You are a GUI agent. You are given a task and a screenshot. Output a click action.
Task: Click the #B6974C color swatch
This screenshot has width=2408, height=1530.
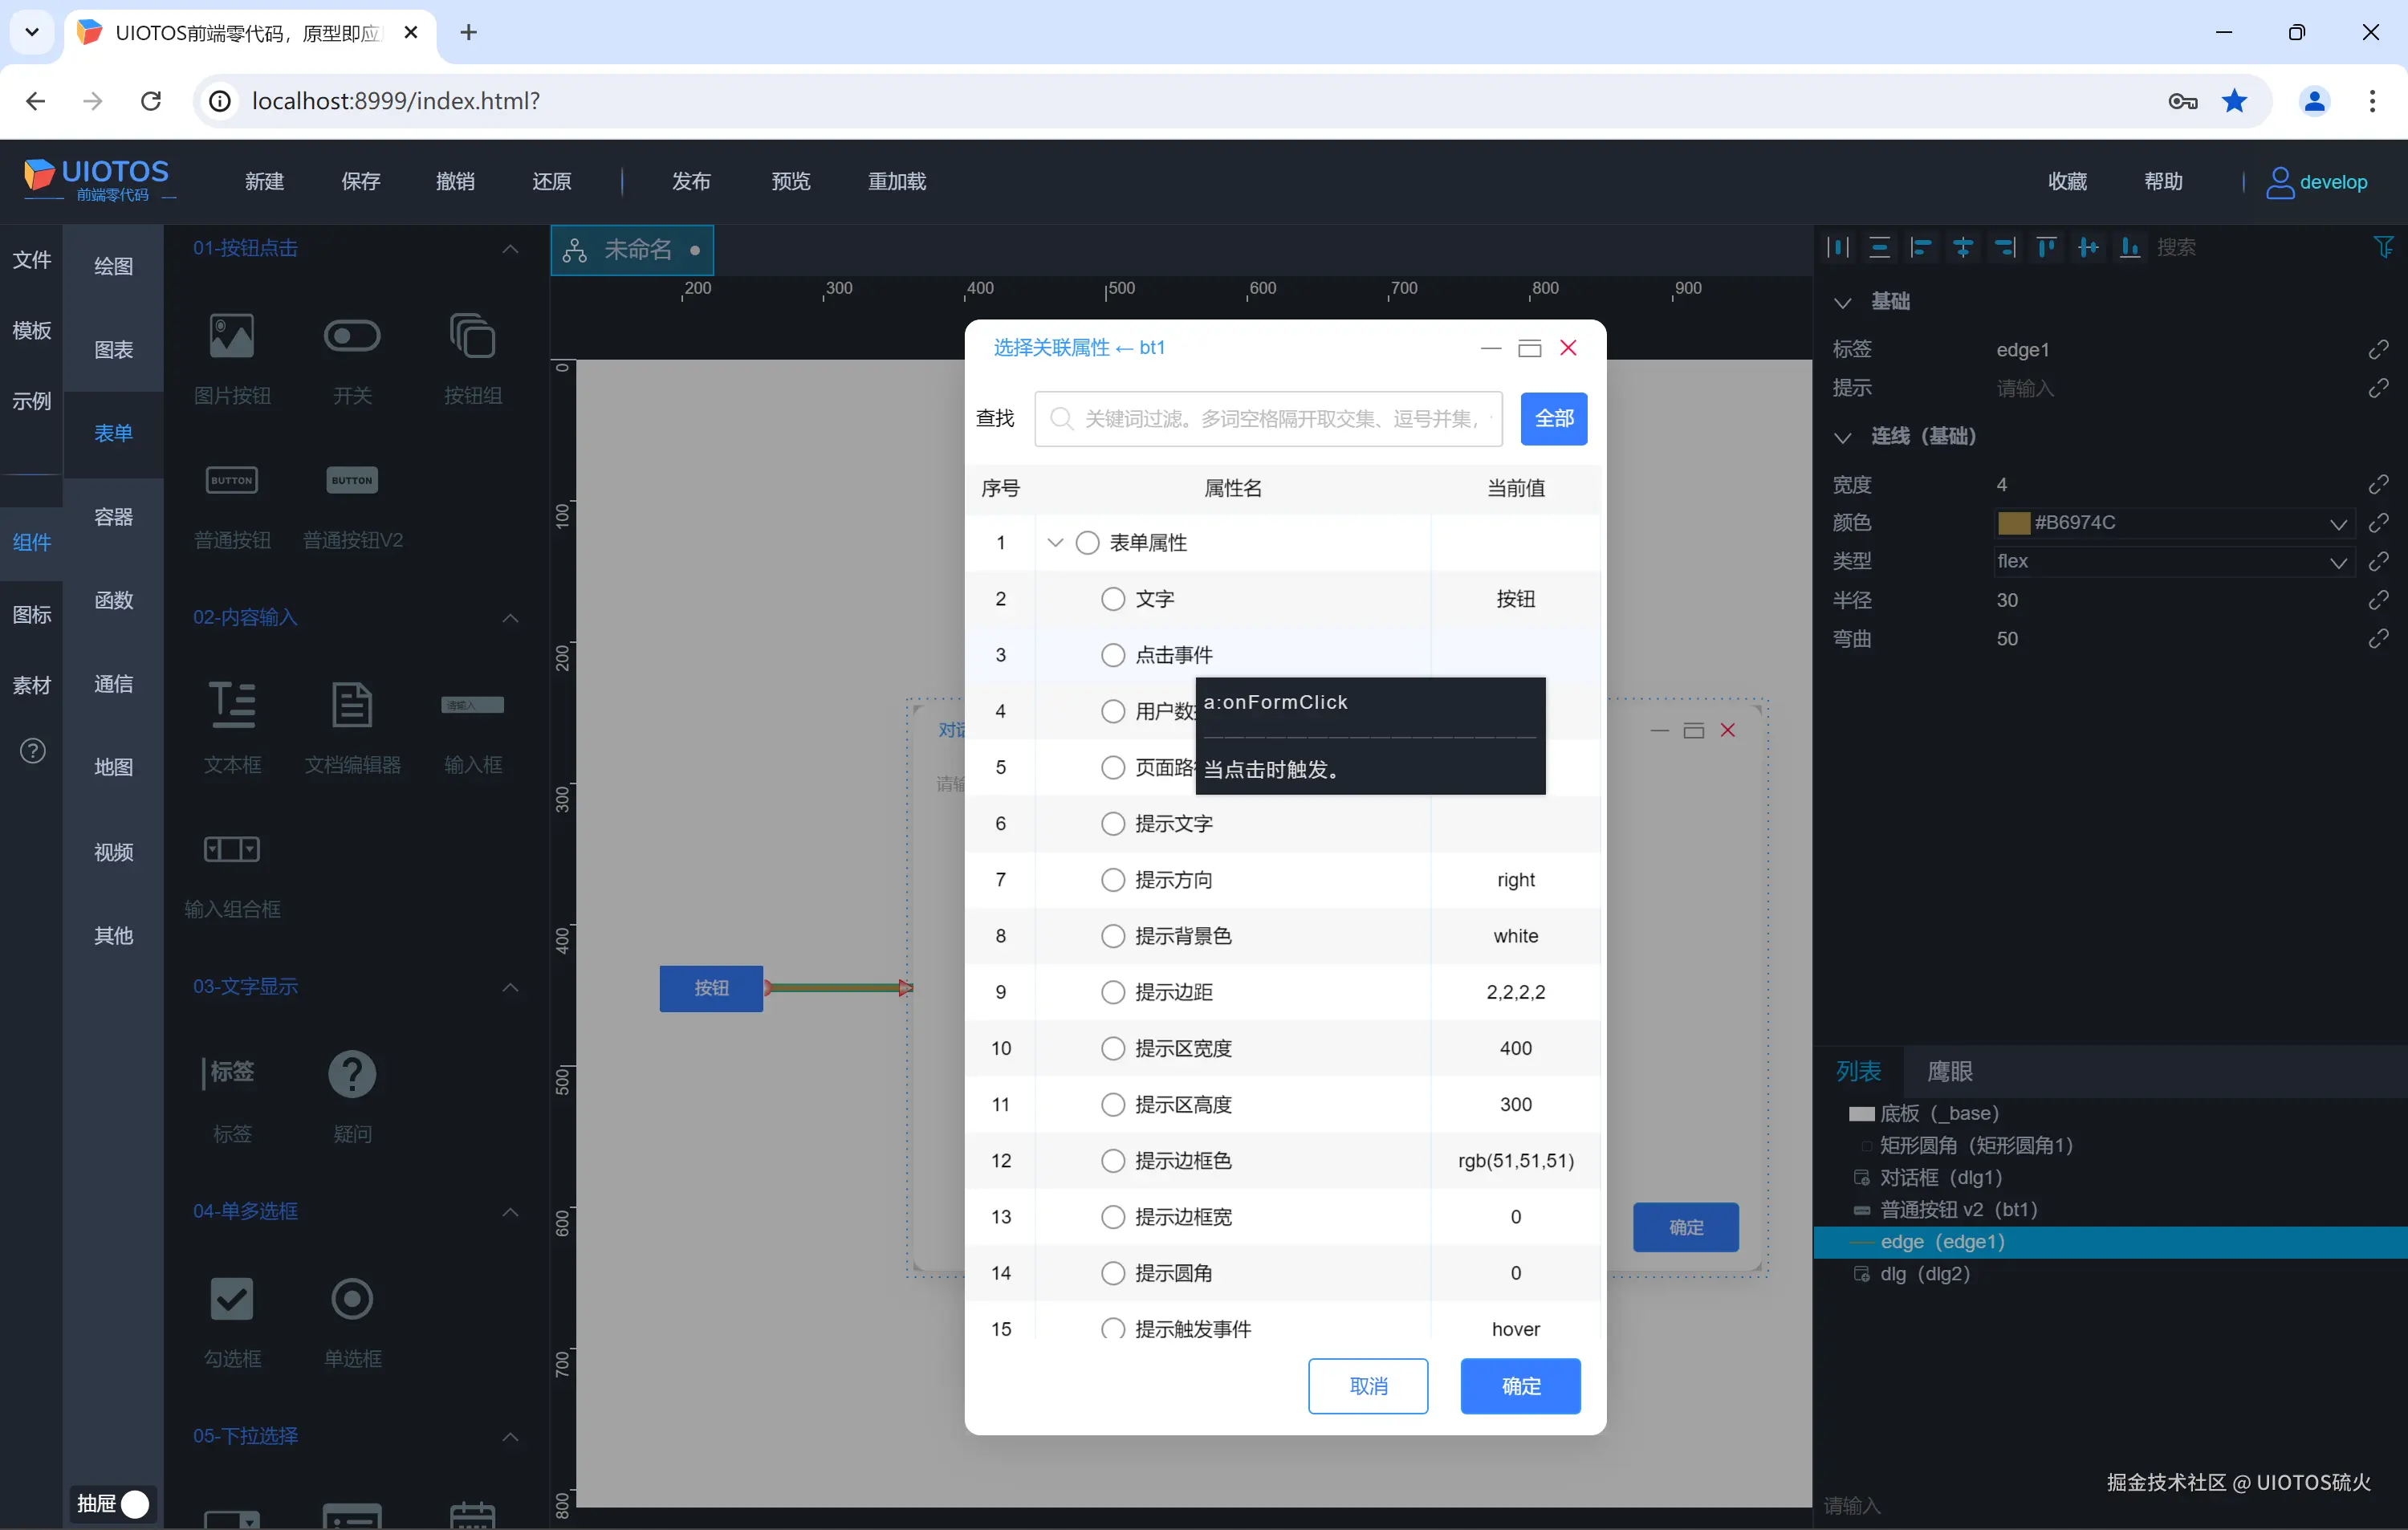pyautogui.click(x=2013, y=523)
